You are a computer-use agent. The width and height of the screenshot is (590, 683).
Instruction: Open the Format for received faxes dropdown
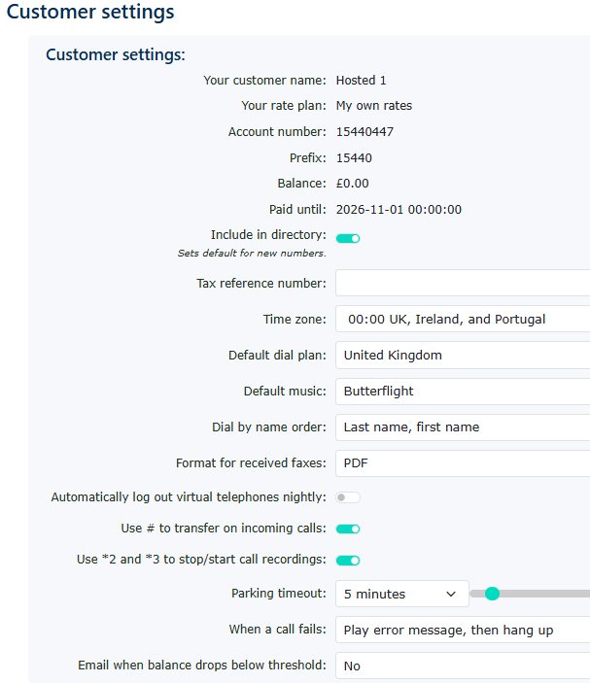[x=463, y=463]
